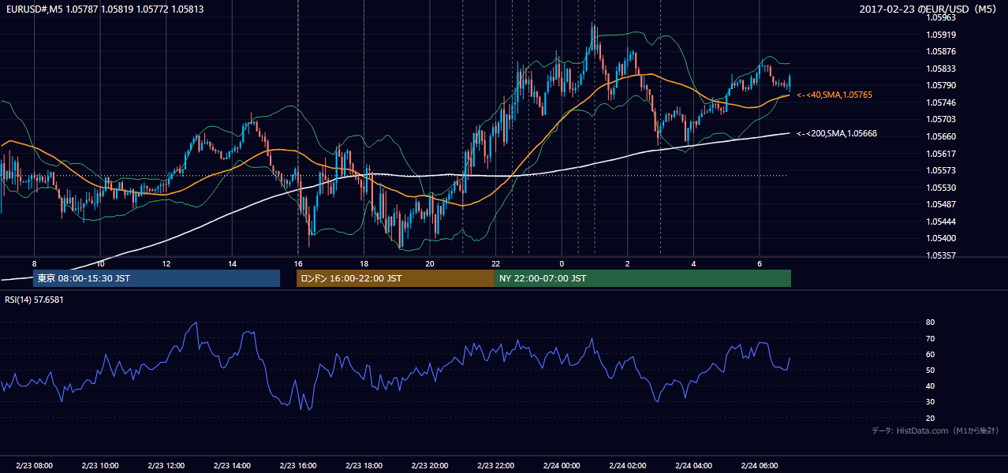Click the 1.05703 price axis label

tap(942, 119)
